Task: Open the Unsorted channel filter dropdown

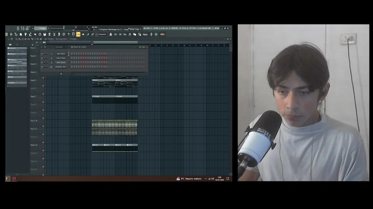Action: (61, 47)
